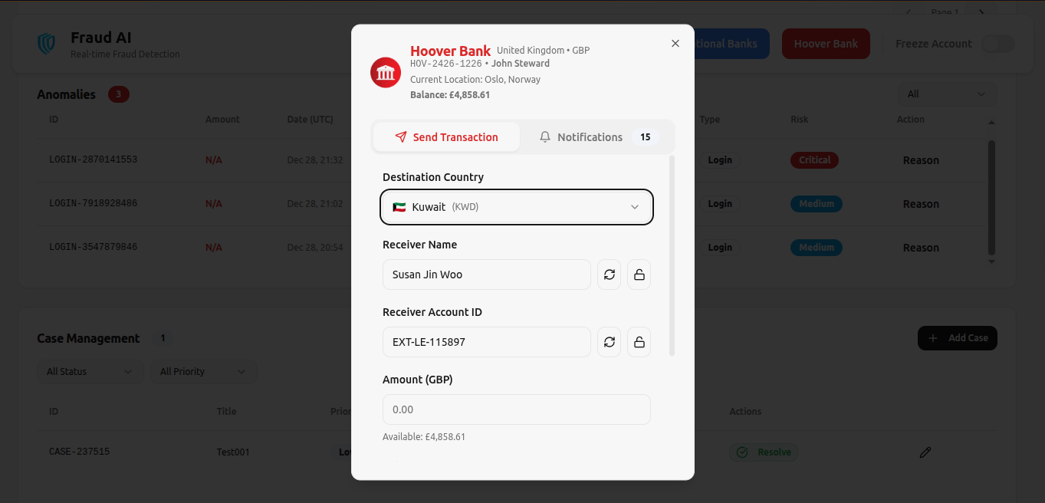Click the red Hoover Bank building icon
The image size is (1045, 503).
[386, 73]
